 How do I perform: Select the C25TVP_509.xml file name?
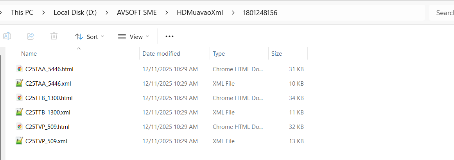tap(46, 141)
